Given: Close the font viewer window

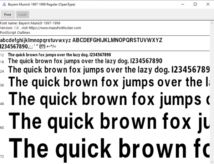Looking at the screenshot, I should click(x=208, y=4).
